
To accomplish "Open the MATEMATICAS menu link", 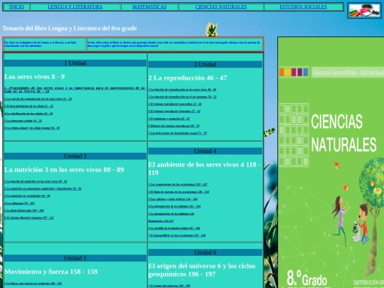I will click(x=149, y=7).
